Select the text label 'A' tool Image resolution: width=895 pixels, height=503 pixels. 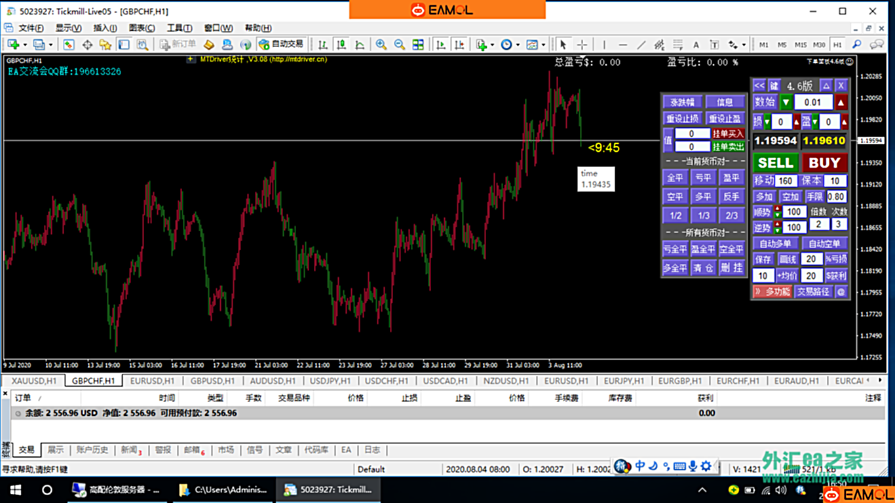tap(696, 45)
